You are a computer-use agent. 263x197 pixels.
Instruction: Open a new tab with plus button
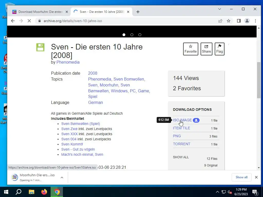tap(138, 12)
